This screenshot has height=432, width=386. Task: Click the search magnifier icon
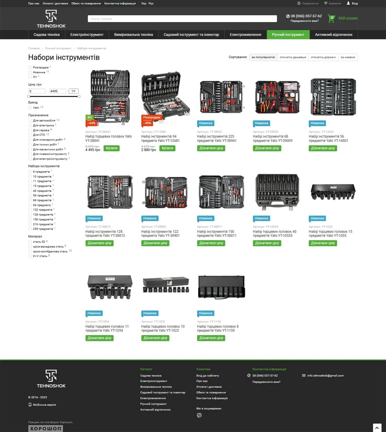pos(274,19)
